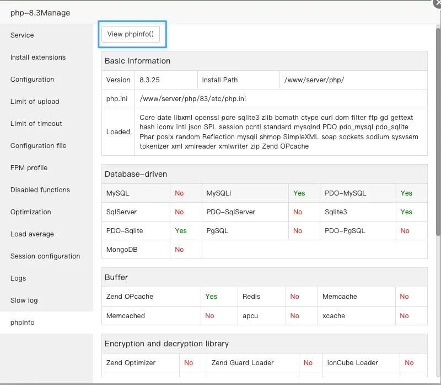
Task: Click the php.ini path value
Action: 193,99
